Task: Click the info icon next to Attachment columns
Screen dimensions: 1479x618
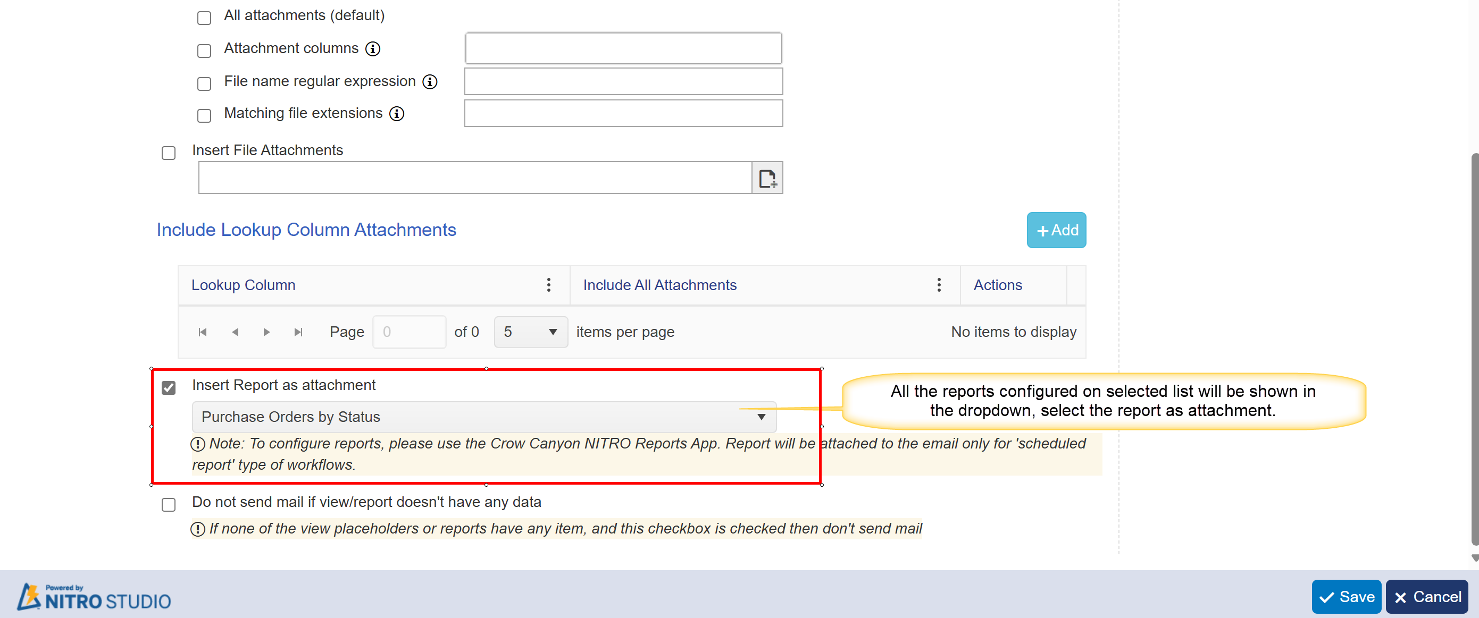Action: pyautogui.click(x=374, y=49)
